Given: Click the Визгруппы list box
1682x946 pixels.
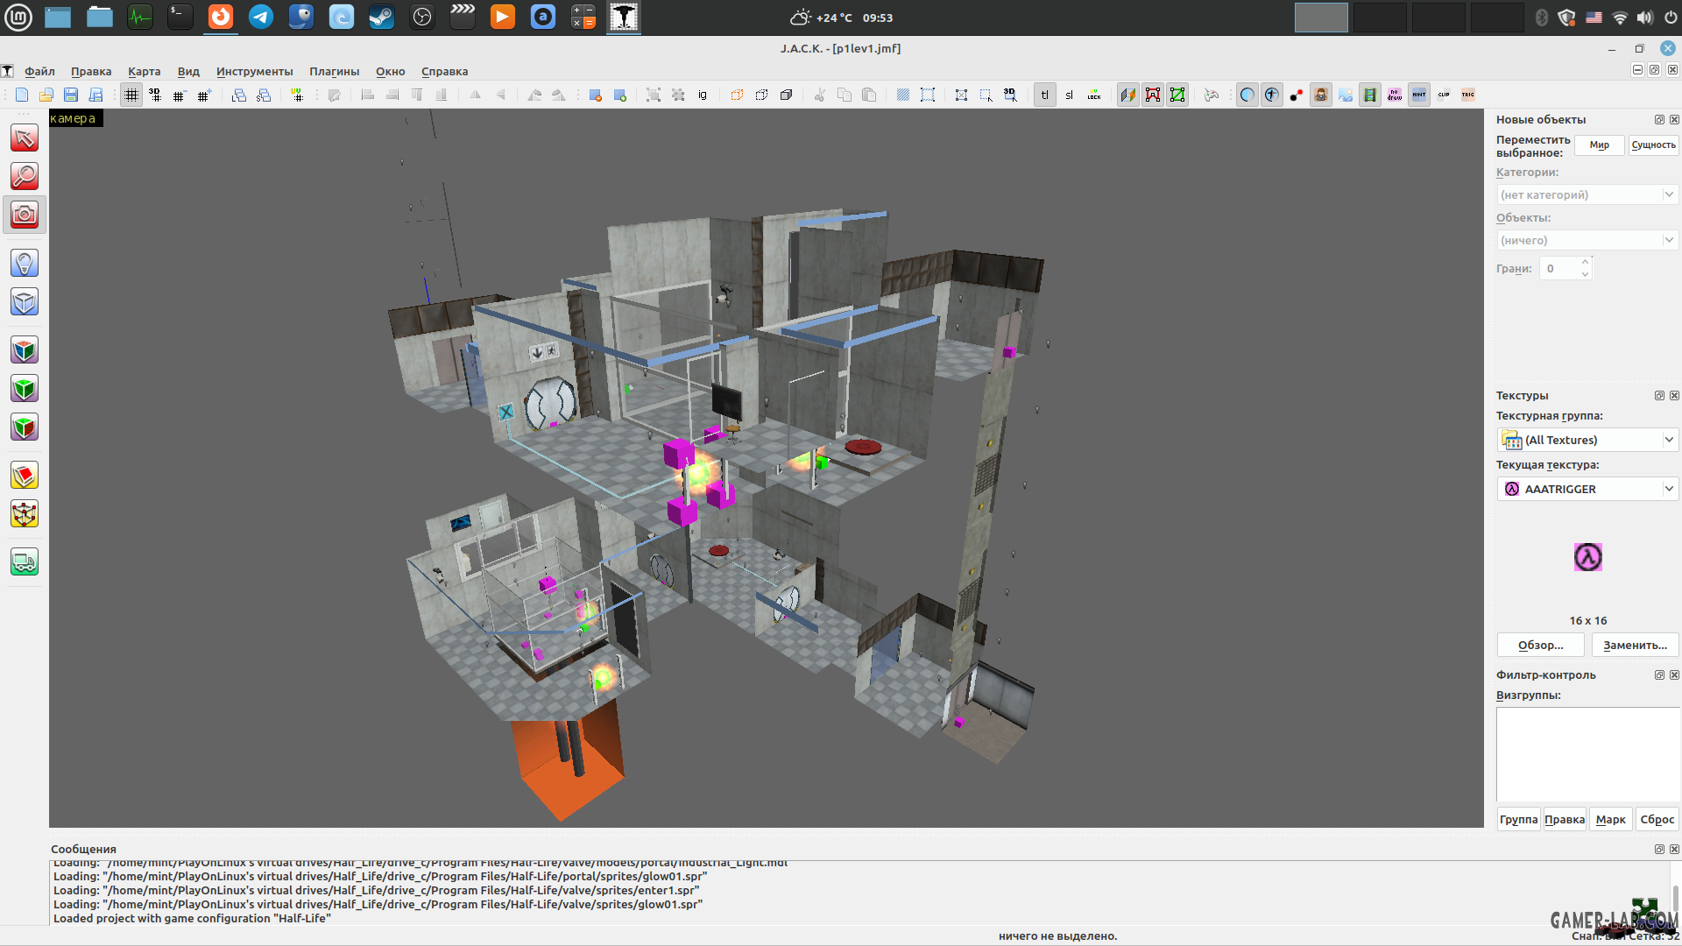Looking at the screenshot, I should 1587,754.
